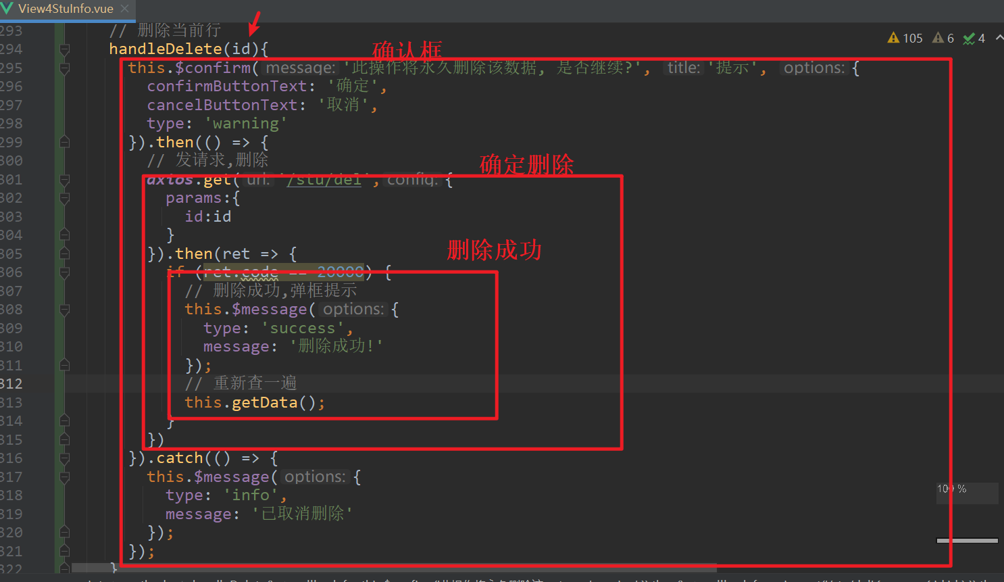Viewport: 1004px width, 582px height.
Task: Click line number 318 in the gutter
Action: [11, 495]
